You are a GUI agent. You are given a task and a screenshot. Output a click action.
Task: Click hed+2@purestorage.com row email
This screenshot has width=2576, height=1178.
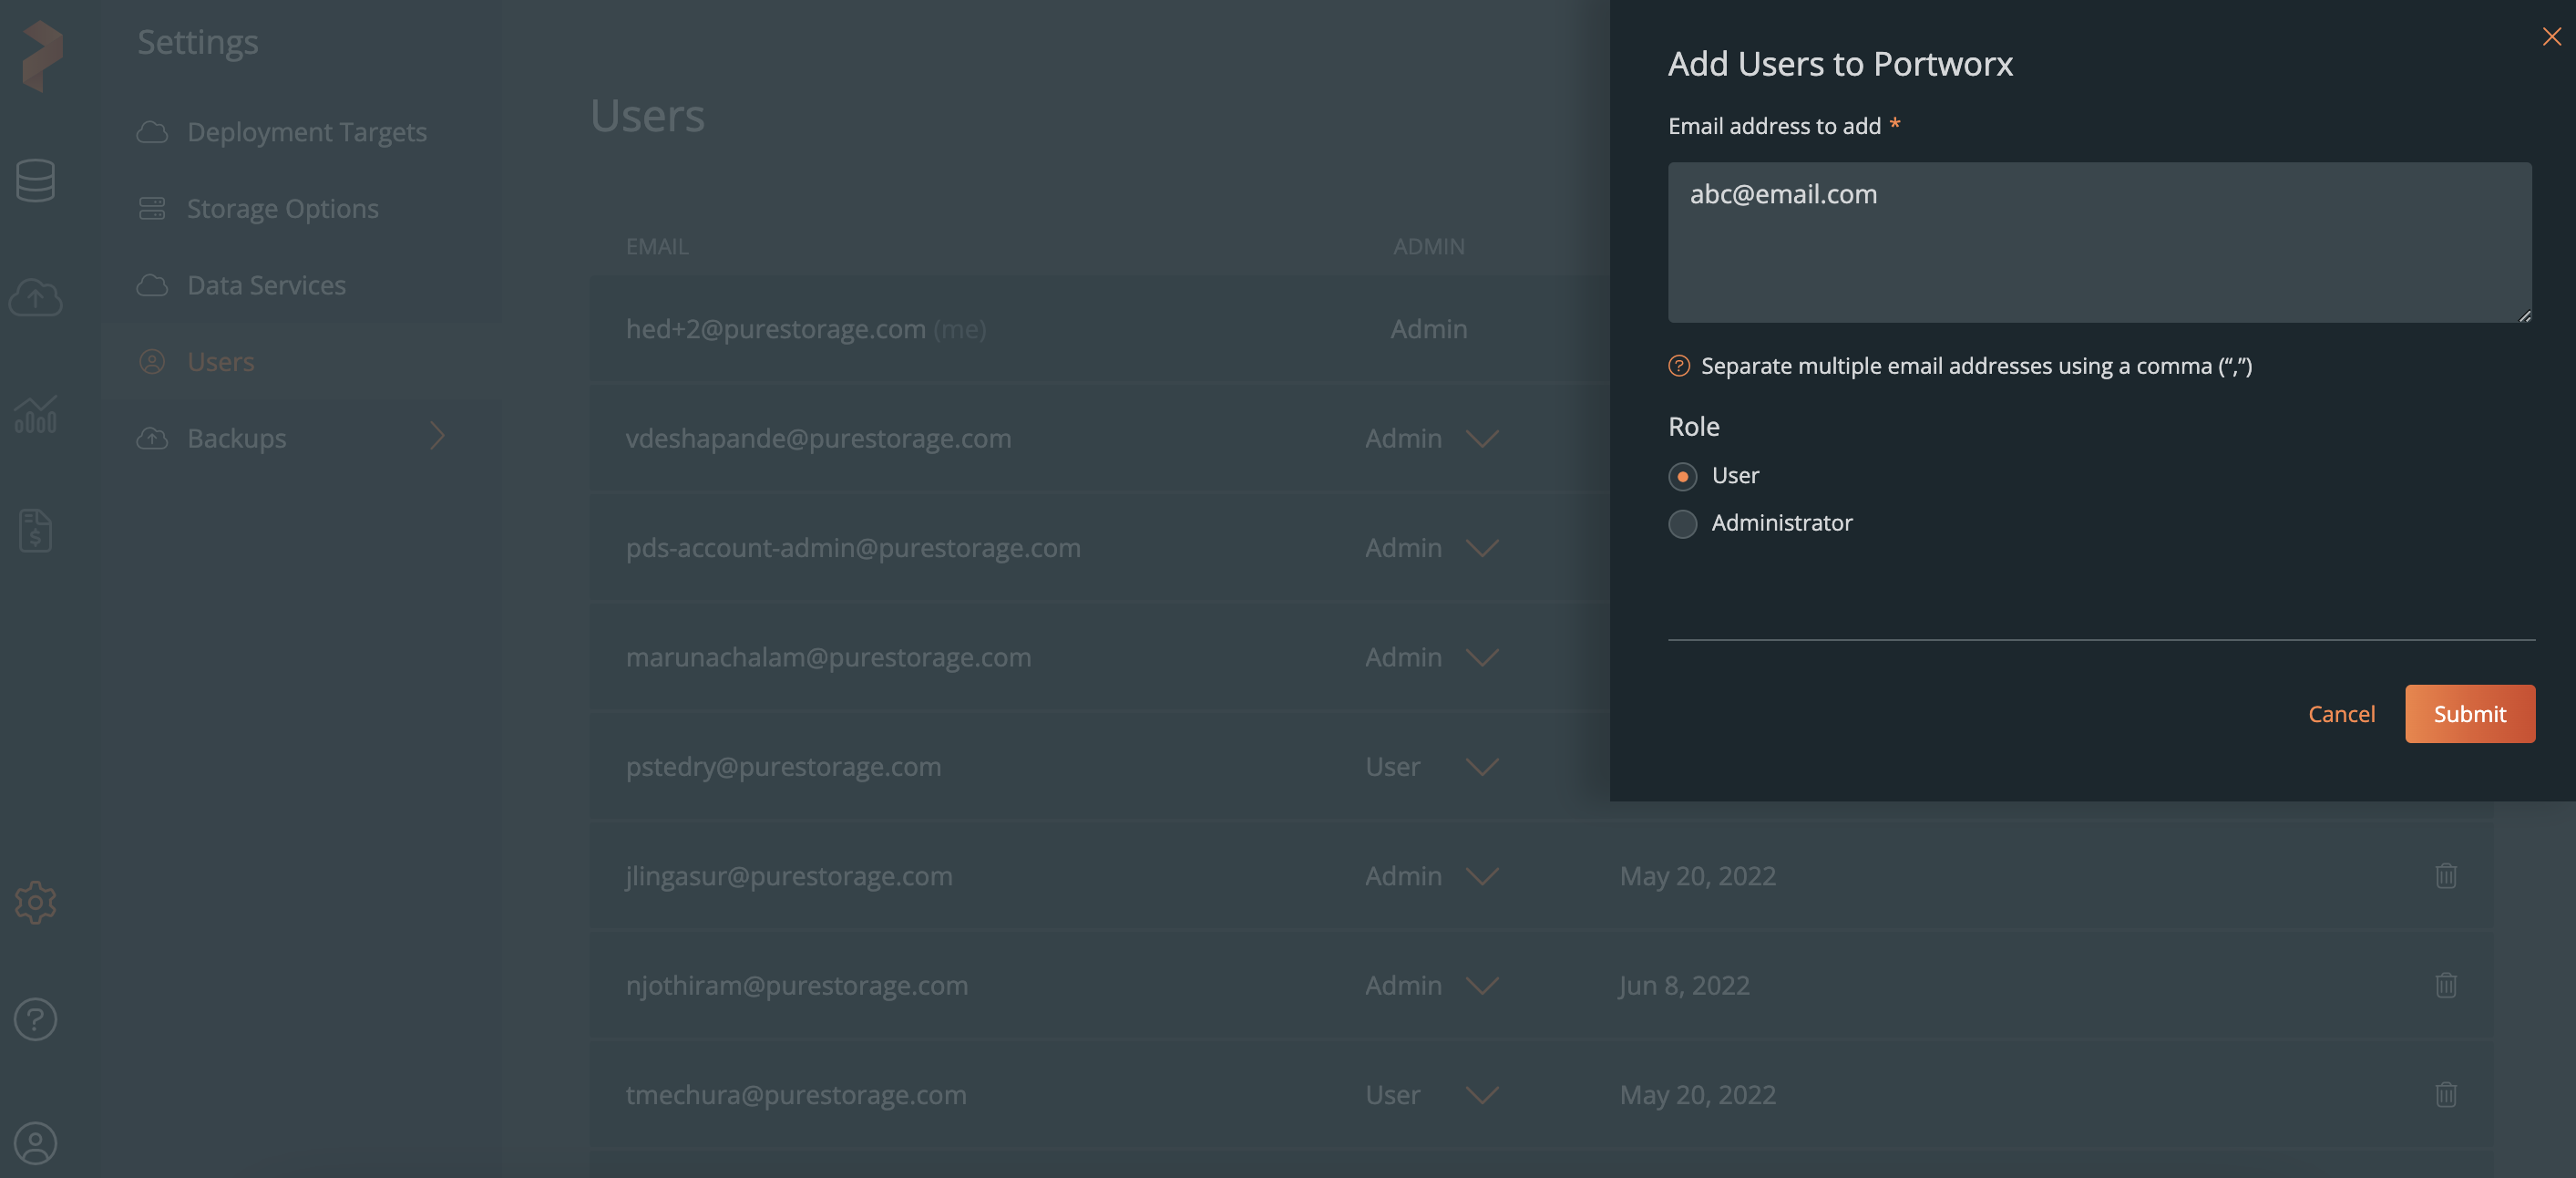pyautogui.click(x=775, y=329)
